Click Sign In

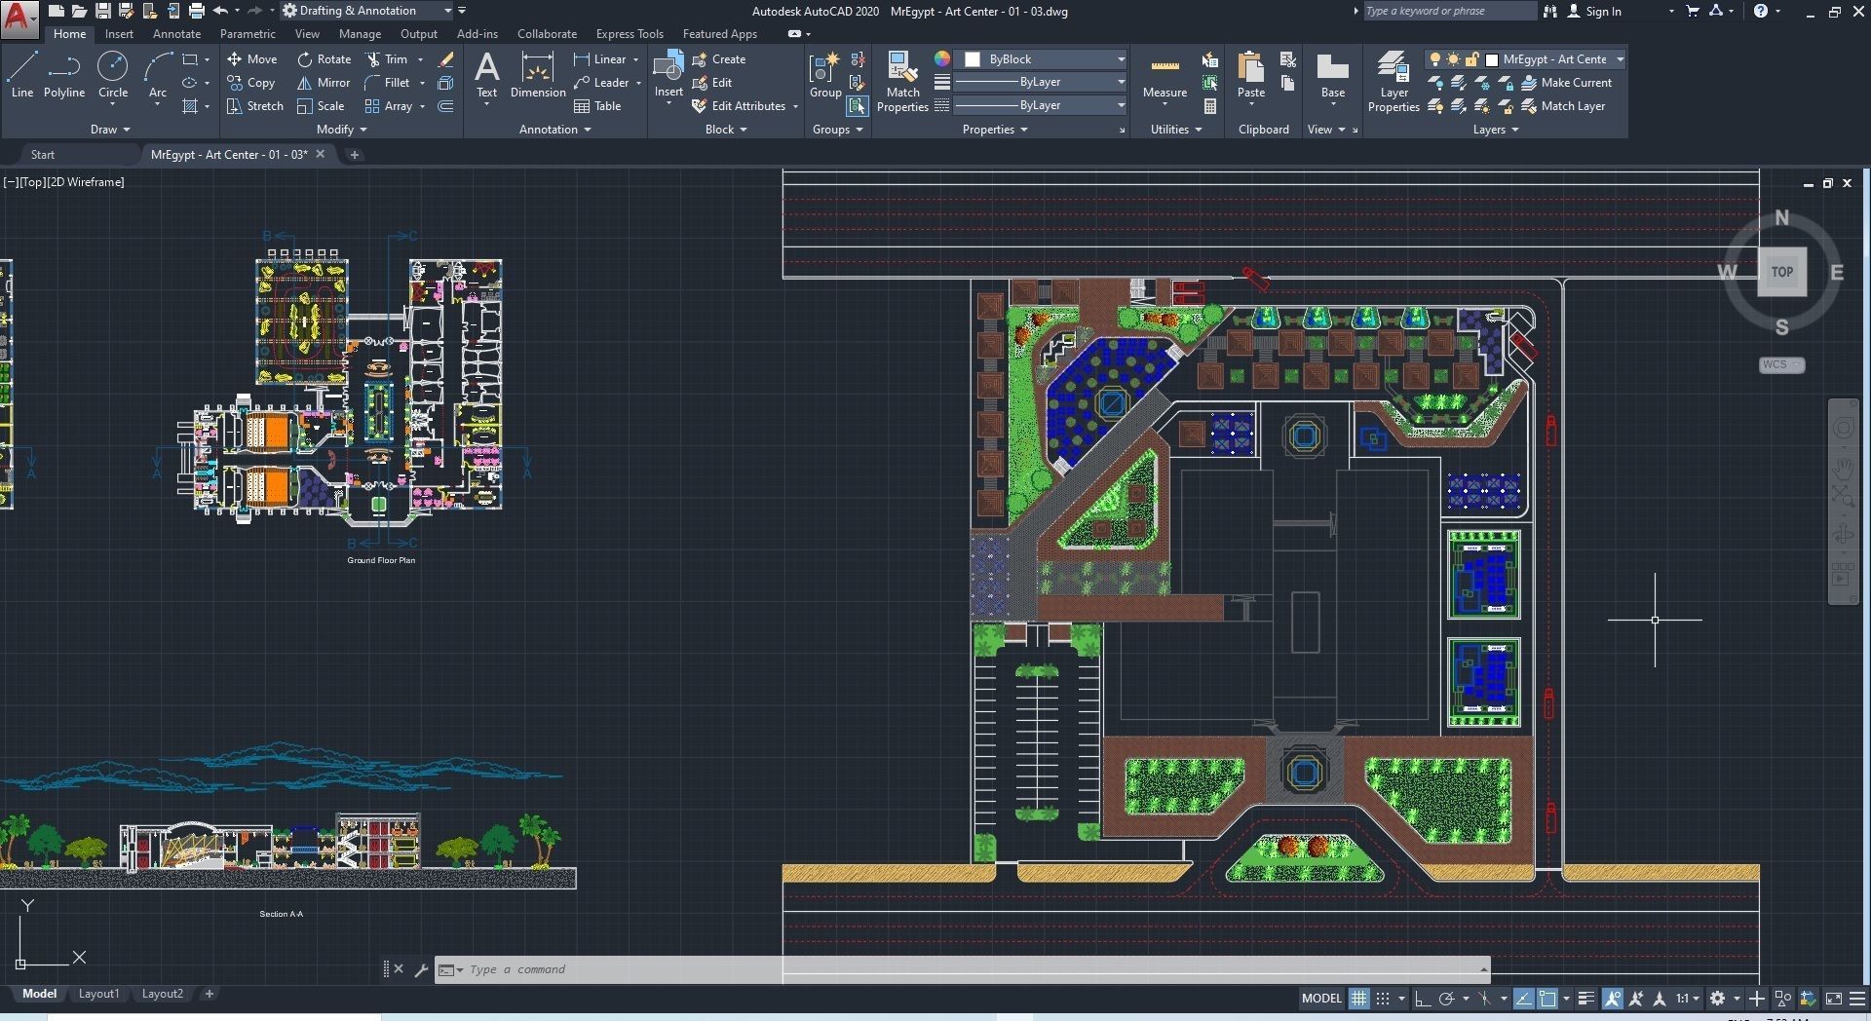tap(1603, 11)
